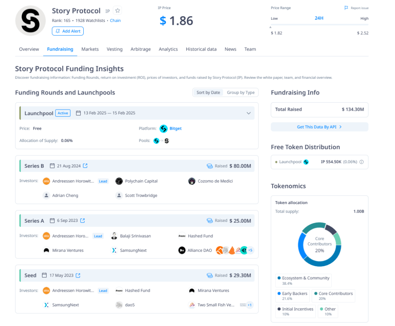Switch to the Markets tab
The width and height of the screenshot is (395, 326).
pos(90,49)
